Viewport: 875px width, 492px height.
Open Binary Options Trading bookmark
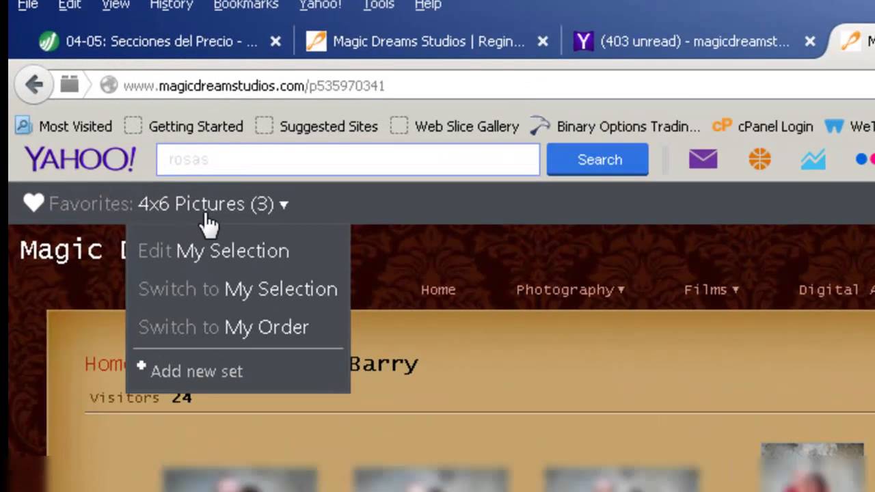pyautogui.click(x=615, y=126)
